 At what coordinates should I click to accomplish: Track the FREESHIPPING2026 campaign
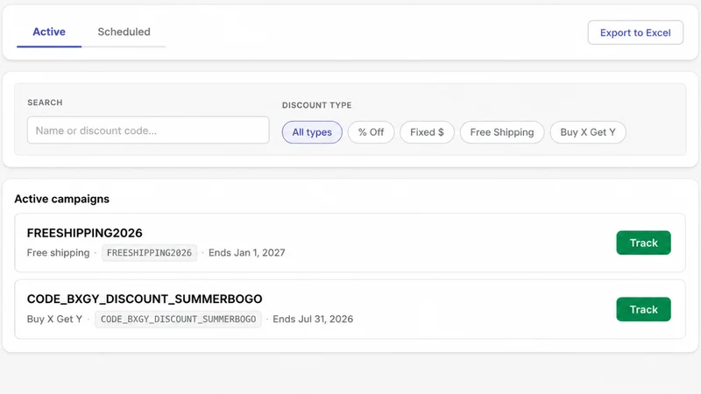point(643,243)
